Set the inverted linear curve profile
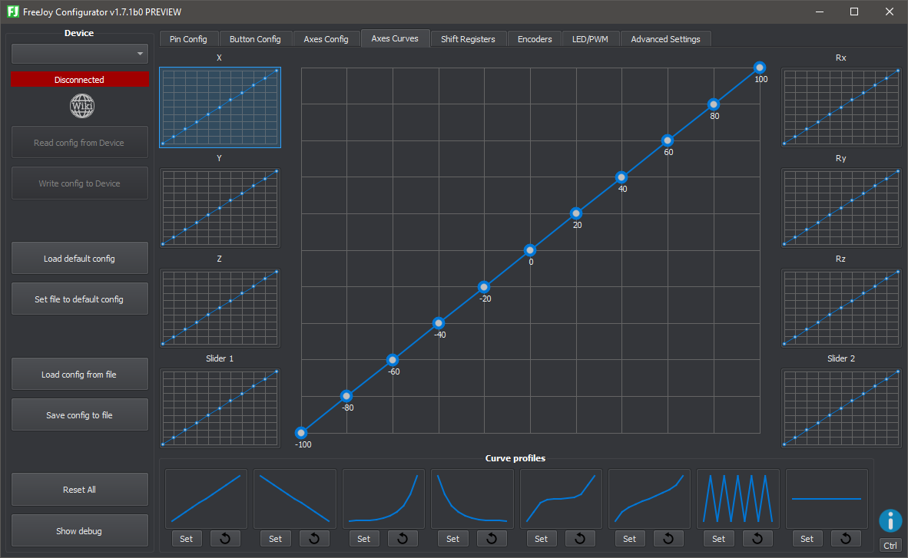The image size is (908, 558). (x=276, y=539)
